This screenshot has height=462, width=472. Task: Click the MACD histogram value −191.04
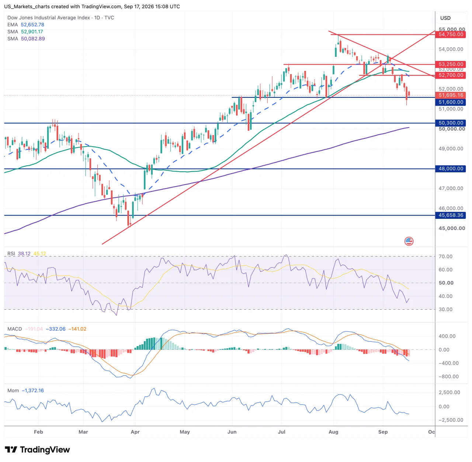[34, 329]
